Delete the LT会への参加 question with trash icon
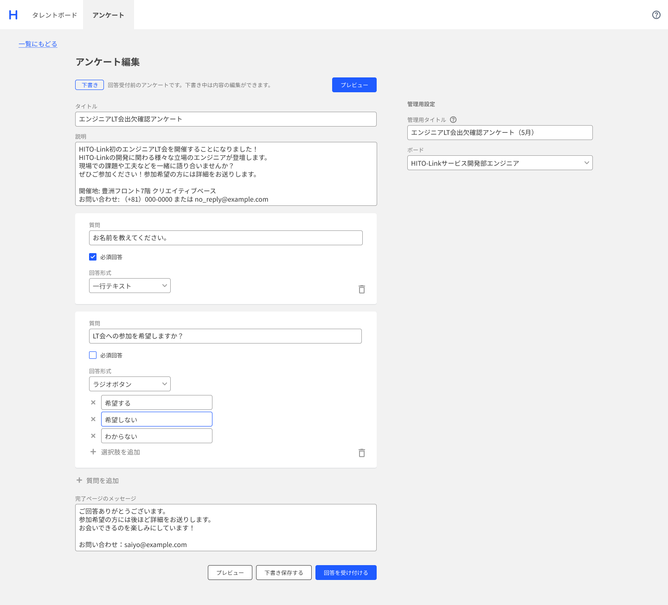 362,453
